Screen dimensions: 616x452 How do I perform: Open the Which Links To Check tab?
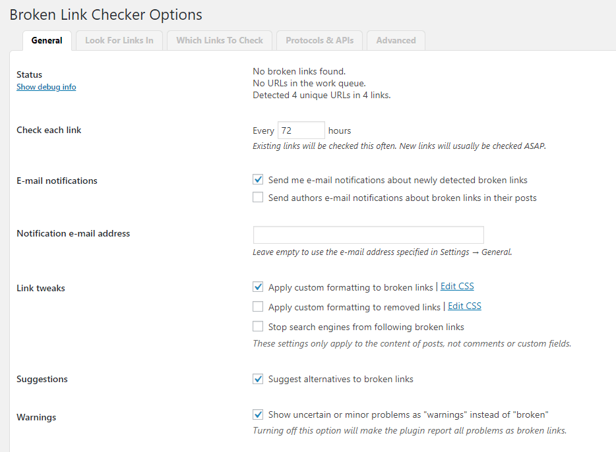tap(220, 40)
